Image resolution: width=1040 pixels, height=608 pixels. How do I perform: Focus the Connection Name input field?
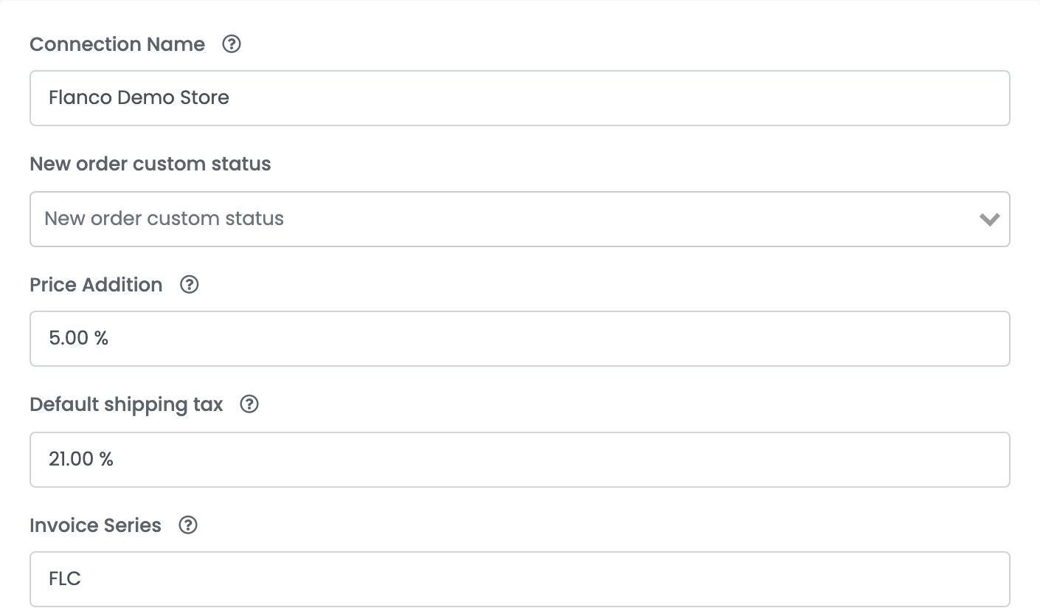tap(519, 98)
